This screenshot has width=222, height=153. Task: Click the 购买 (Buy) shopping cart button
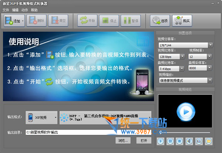pos(182,21)
